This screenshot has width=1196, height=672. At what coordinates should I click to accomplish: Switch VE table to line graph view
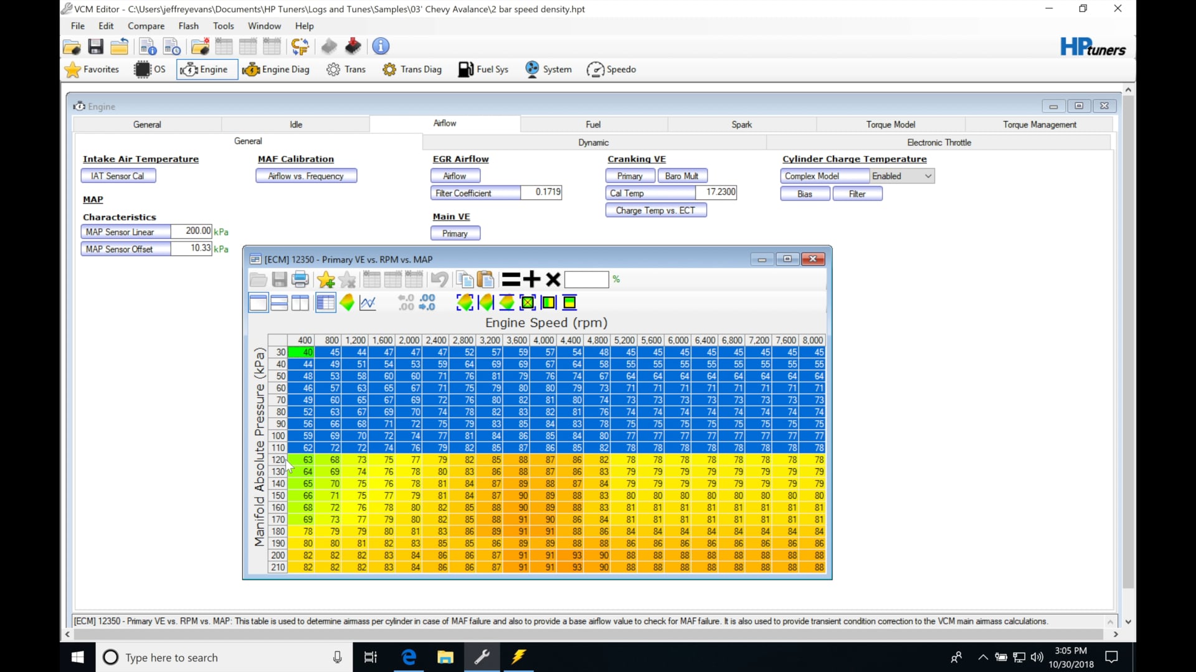(368, 302)
